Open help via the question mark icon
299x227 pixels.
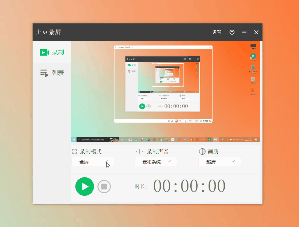click(x=232, y=32)
